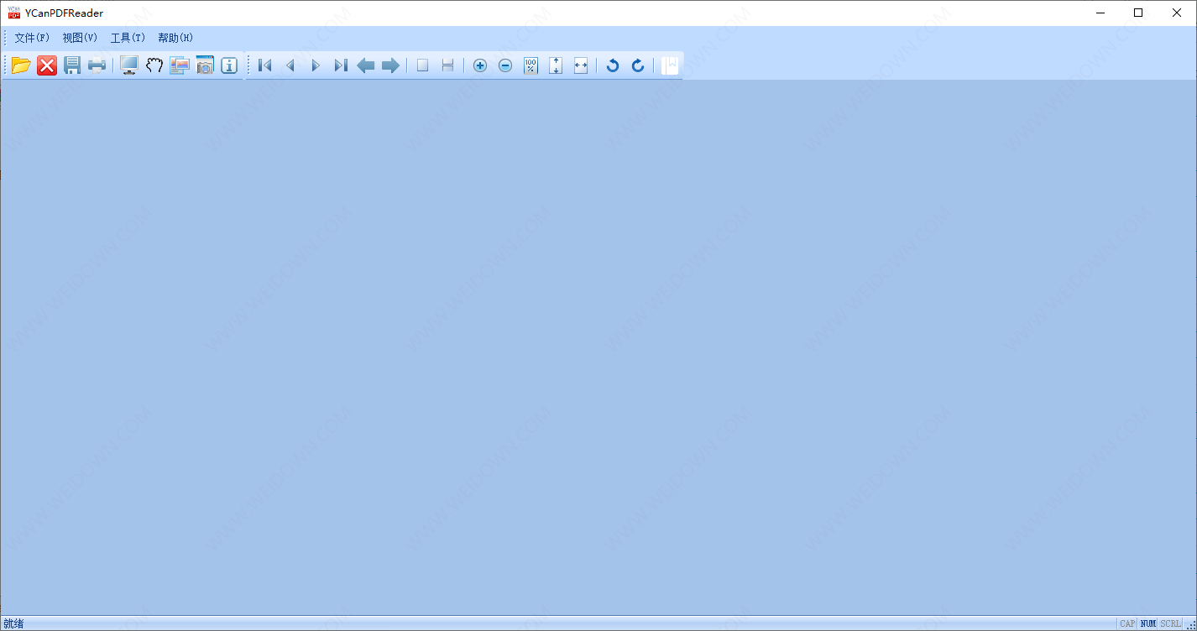Fit page height with vertical arrows icon
1197x631 pixels.
556,65
